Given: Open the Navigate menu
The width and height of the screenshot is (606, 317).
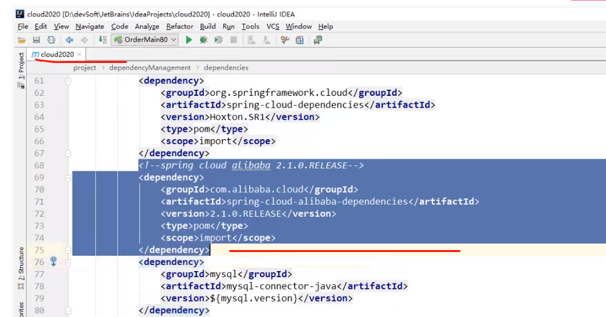Looking at the screenshot, I should coord(89,26).
